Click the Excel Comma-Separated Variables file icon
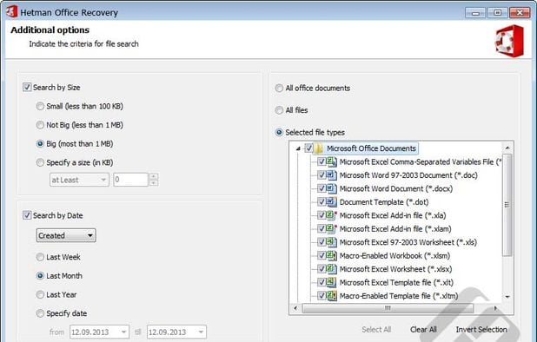This screenshot has width=537, height=342. 331,161
